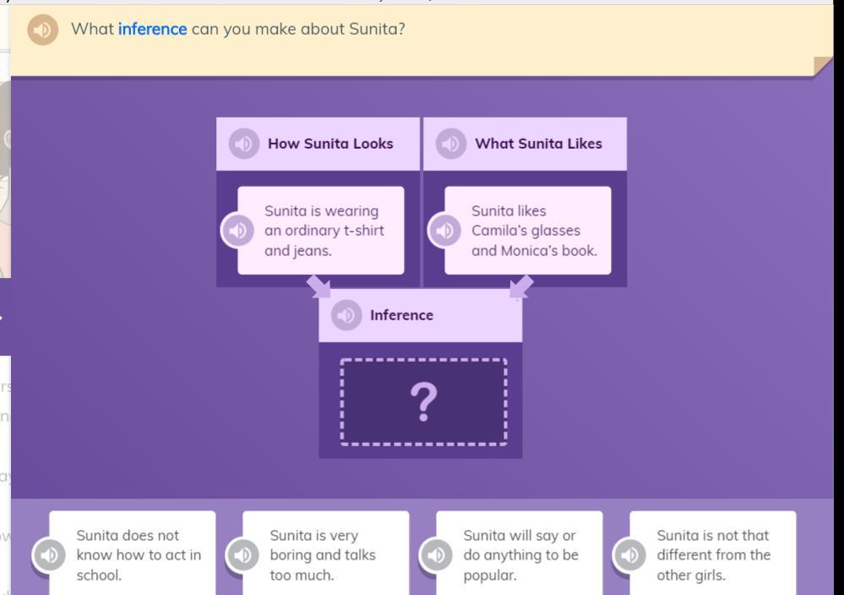Click the folded corner of question banner
This screenshot has width=844, height=595.
(822, 66)
